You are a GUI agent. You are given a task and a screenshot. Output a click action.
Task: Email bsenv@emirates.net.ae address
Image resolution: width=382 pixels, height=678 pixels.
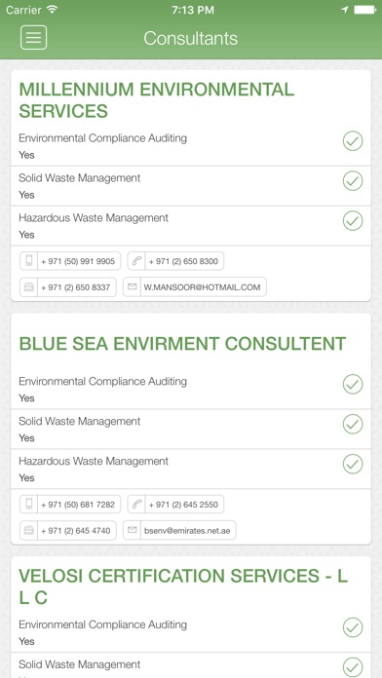187,530
